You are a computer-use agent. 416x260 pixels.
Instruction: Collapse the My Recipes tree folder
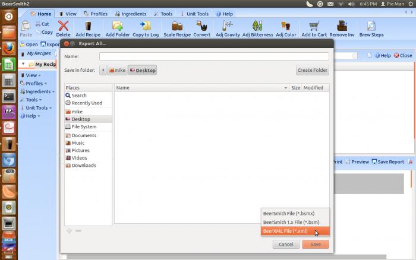point(23,64)
